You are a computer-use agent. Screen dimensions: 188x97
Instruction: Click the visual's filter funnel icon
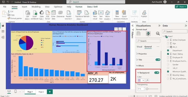click(116, 29)
